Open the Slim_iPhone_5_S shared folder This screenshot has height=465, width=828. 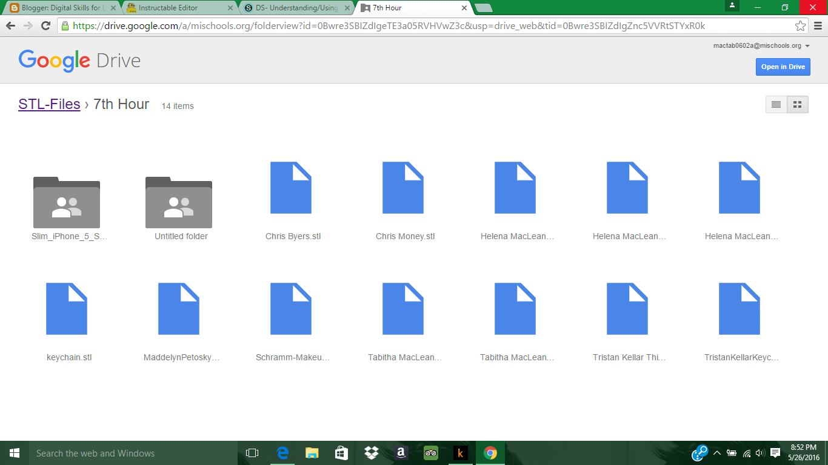(x=67, y=202)
